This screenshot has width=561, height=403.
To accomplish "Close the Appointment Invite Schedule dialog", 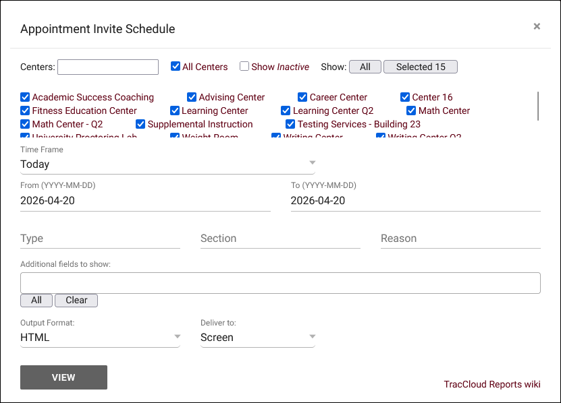I will click(x=537, y=26).
